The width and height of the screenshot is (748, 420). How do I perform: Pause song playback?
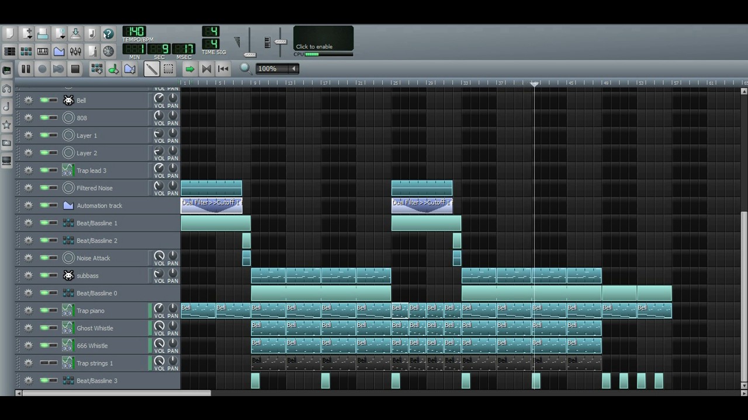point(26,69)
